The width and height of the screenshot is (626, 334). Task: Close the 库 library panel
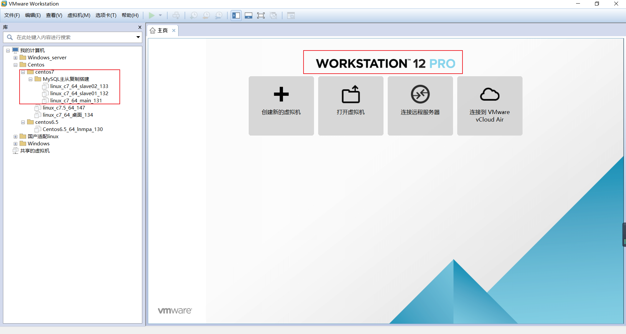[140, 27]
